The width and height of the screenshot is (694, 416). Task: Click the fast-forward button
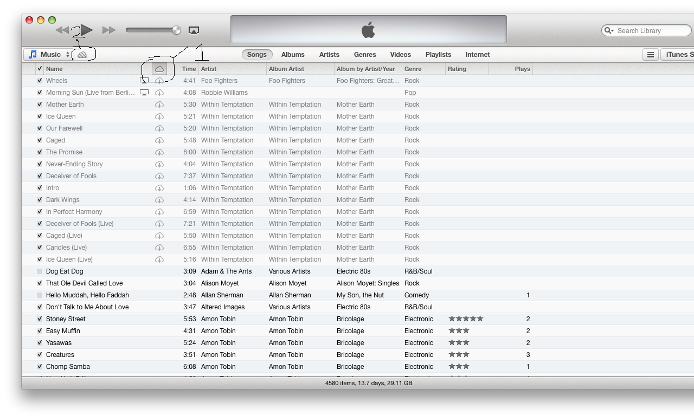[x=109, y=30]
